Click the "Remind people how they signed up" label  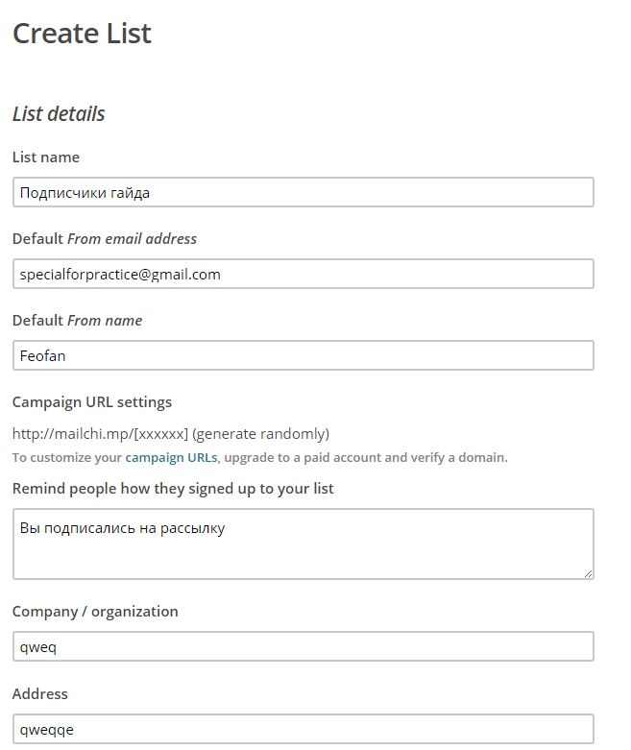tap(173, 488)
